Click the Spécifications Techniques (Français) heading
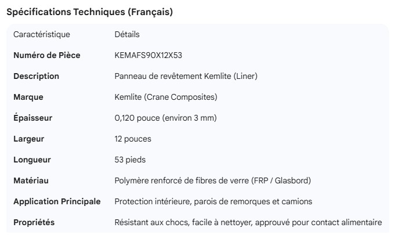395x235 pixels. (x=89, y=12)
